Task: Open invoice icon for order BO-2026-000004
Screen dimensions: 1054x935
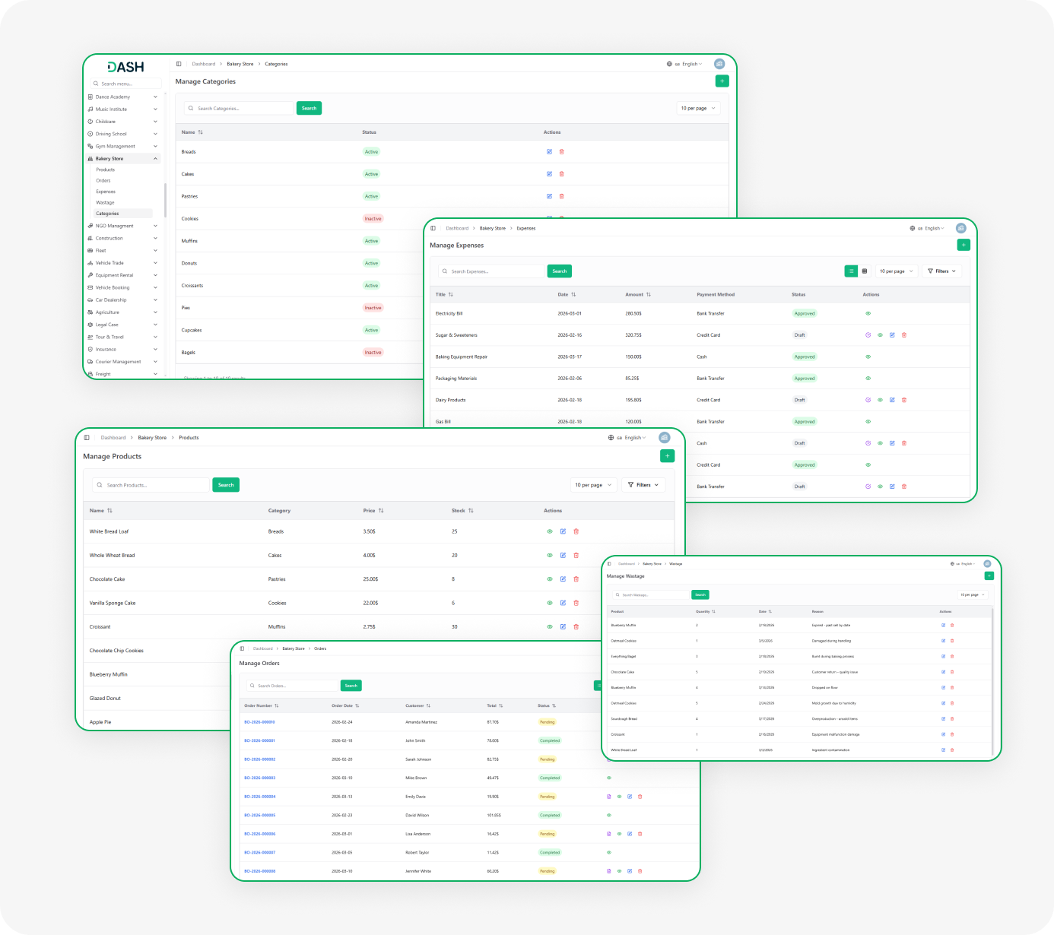Action: coord(608,797)
